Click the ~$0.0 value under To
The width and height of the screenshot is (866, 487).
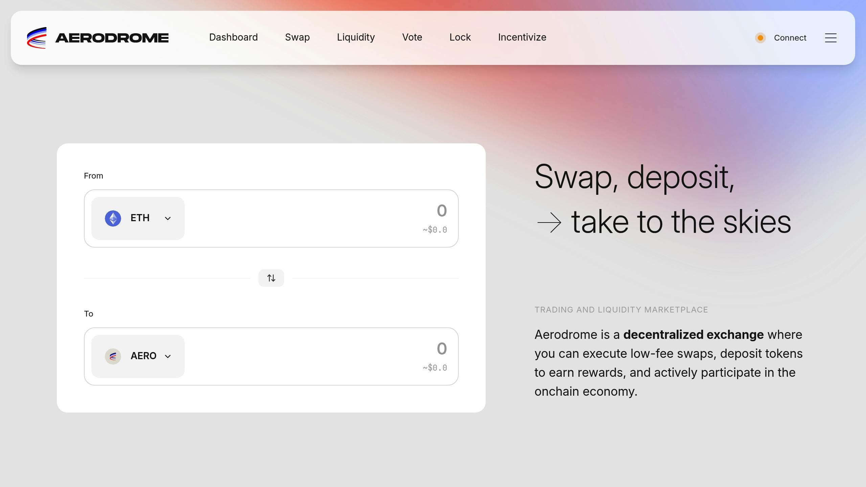[435, 368]
